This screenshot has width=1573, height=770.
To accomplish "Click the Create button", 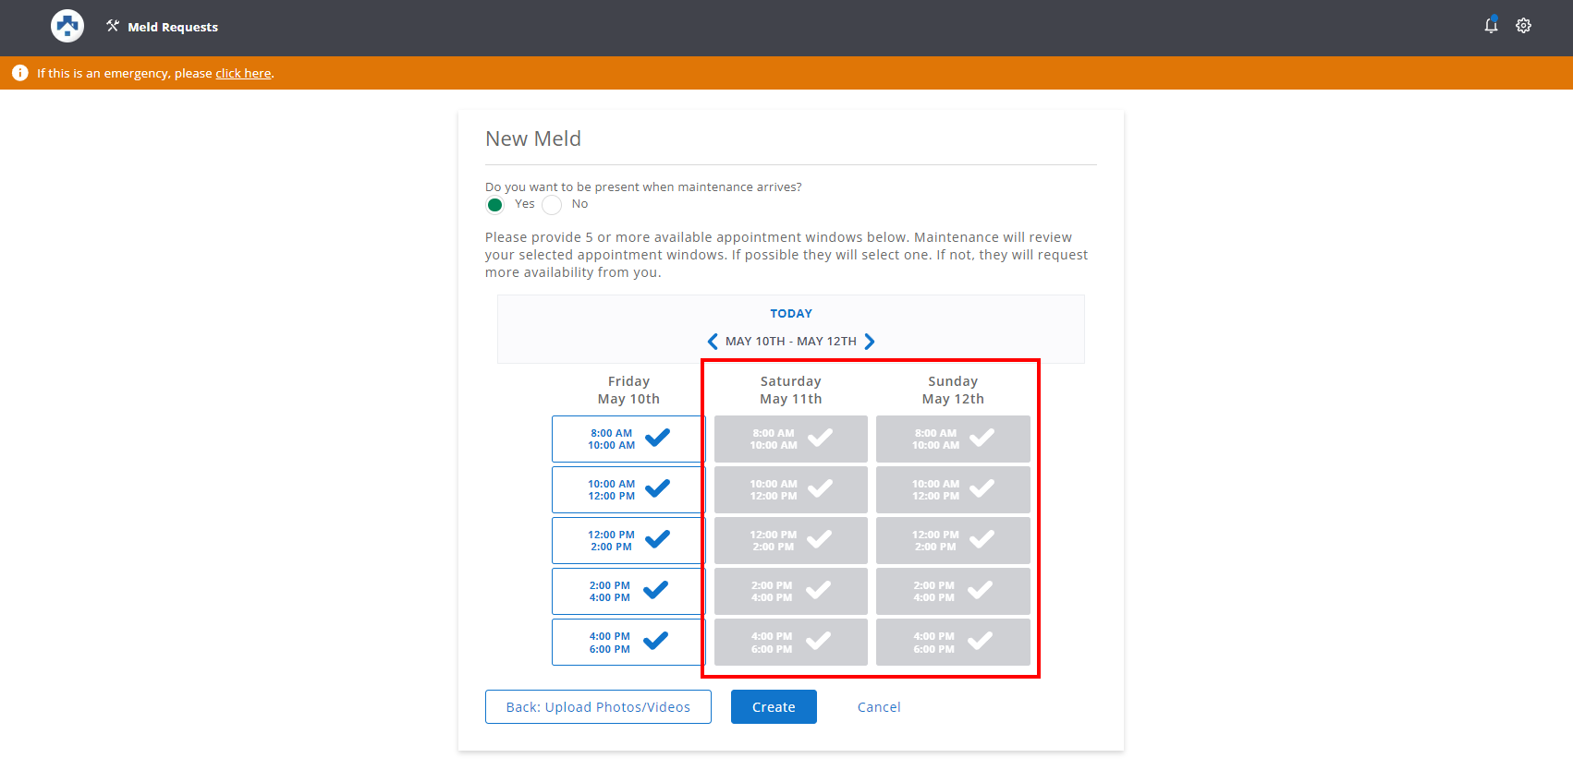I will click(x=774, y=707).
